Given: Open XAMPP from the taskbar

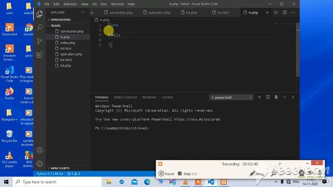Looking at the screenshot, I should (x=224, y=182).
